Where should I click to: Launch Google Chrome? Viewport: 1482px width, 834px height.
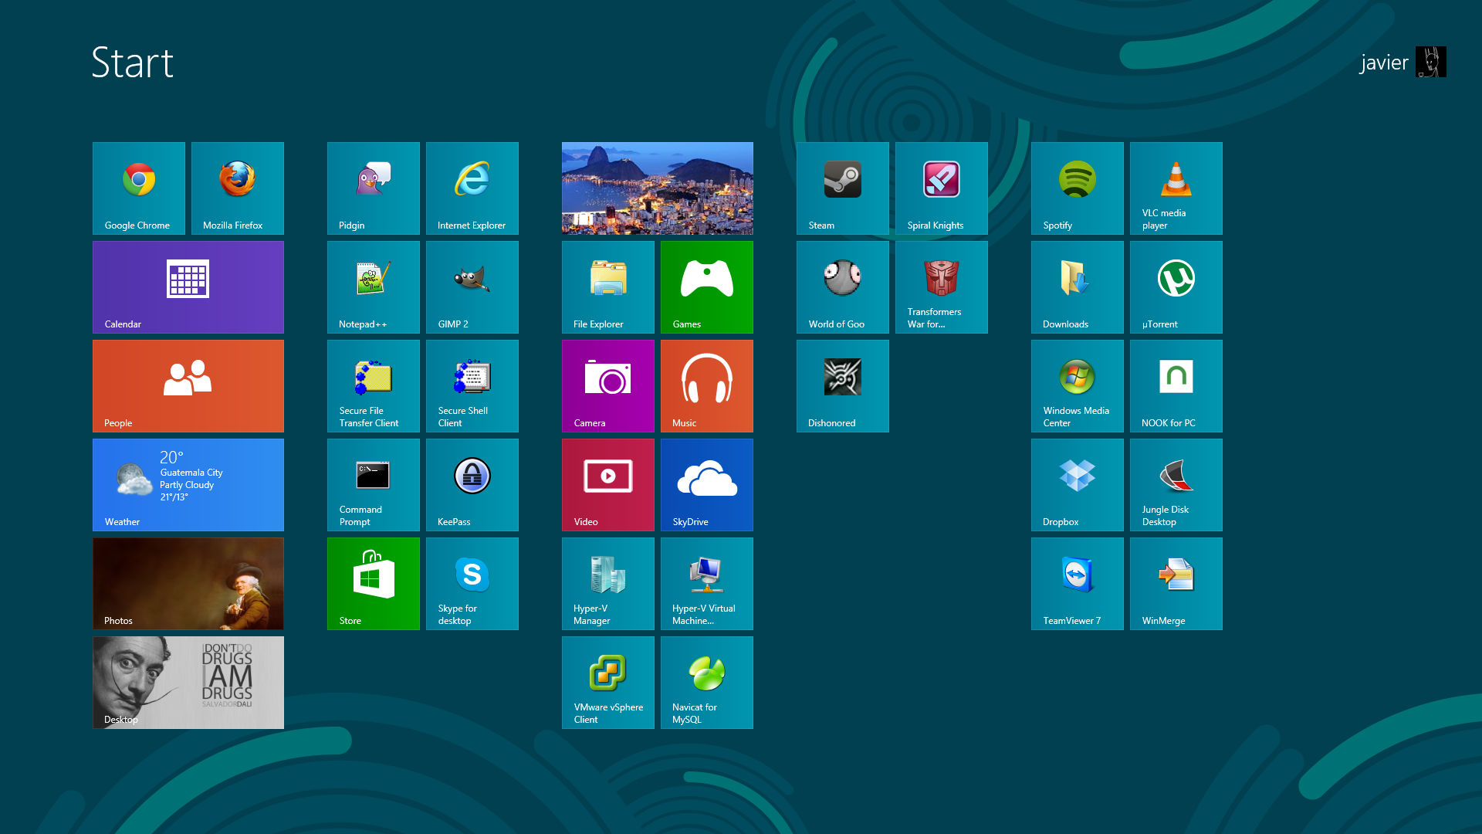[138, 188]
